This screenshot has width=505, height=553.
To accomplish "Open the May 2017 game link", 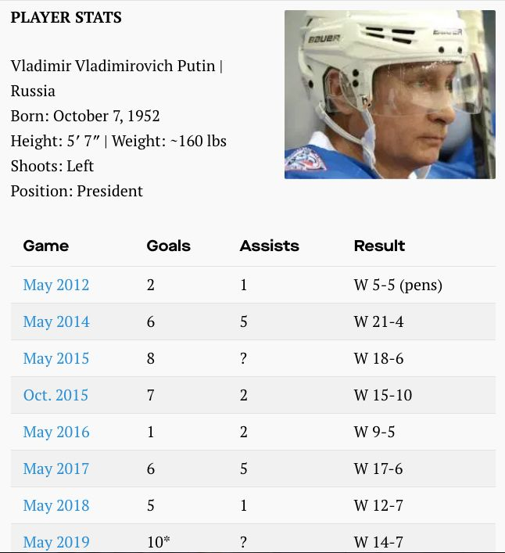I will pyautogui.click(x=56, y=469).
